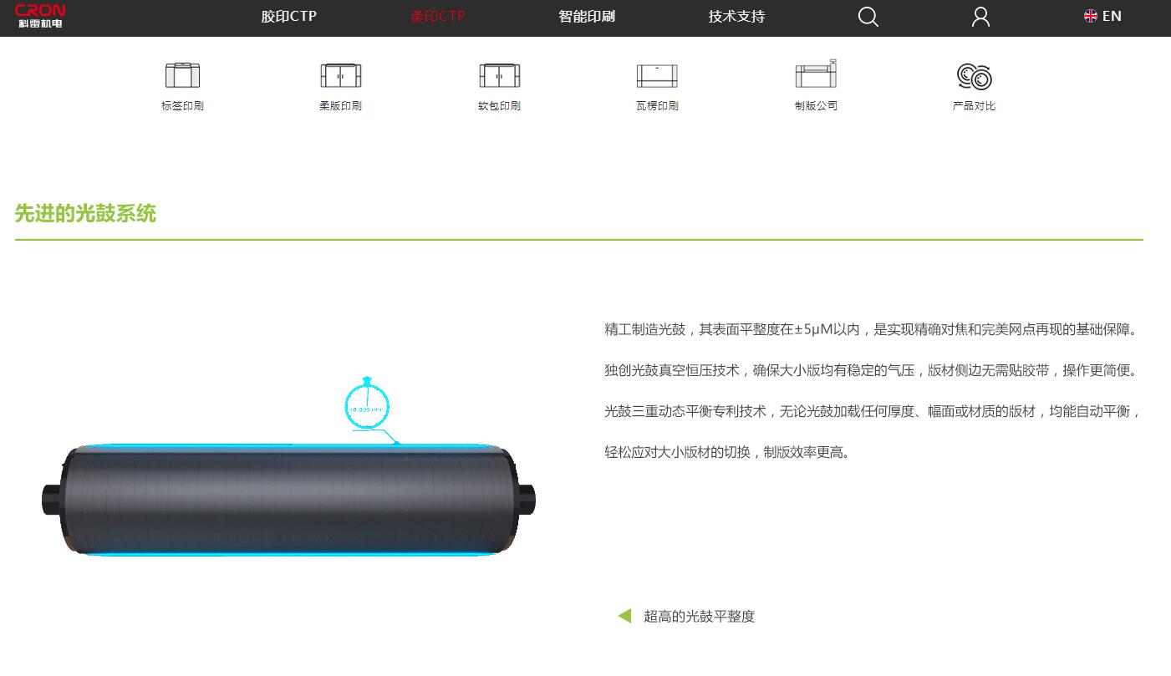This screenshot has width=1171, height=676.
Task: Go to CRON logo home
Action: 40,16
